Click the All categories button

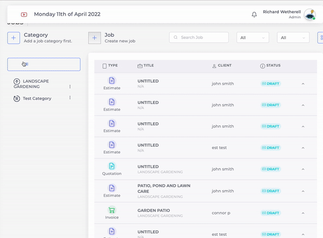[44, 65]
